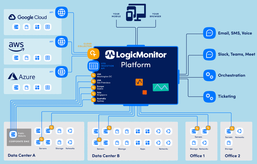Click the Data Center B heading
The height and width of the screenshot is (164, 257).
pos(106,156)
